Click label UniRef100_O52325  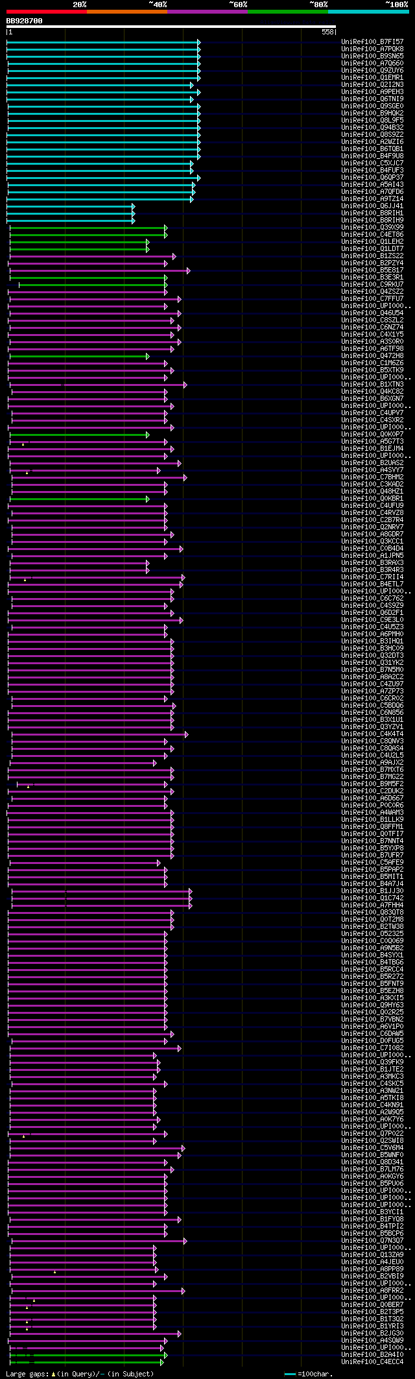pyautogui.click(x=372, y=933)
